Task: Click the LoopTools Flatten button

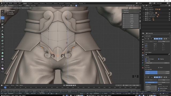Action: (x=132, y=20)
